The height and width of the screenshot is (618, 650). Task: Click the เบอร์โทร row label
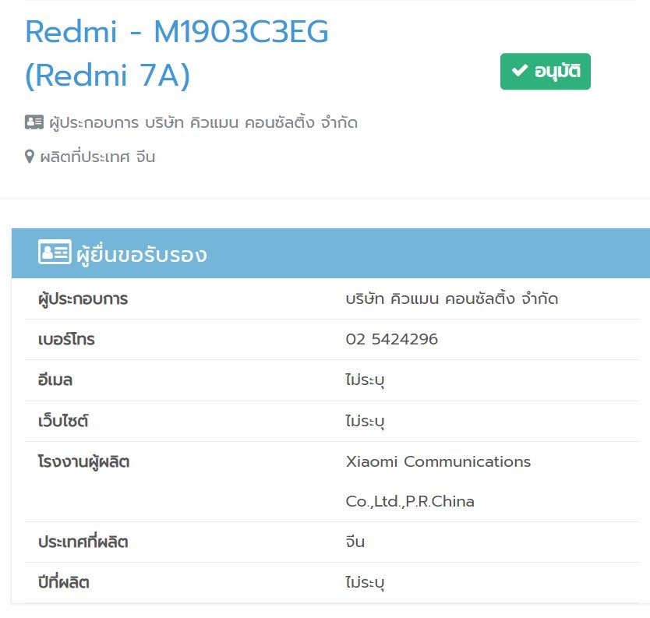point(66,339)
